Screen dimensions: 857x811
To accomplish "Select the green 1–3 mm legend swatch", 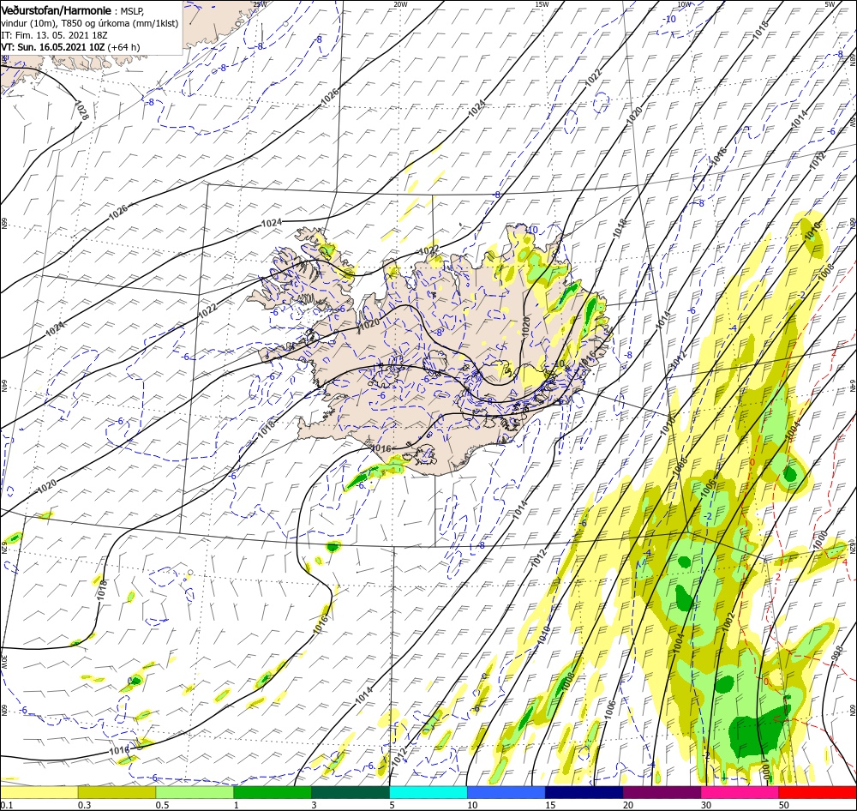I will 273,792.
